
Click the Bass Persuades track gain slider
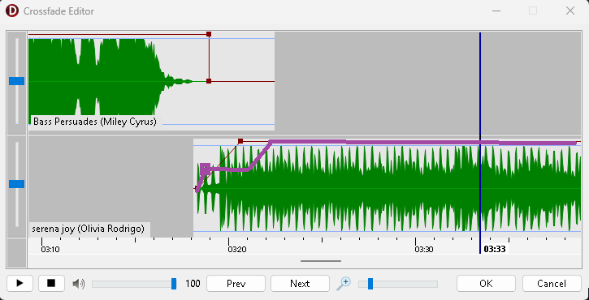click(x=16, y=81)
